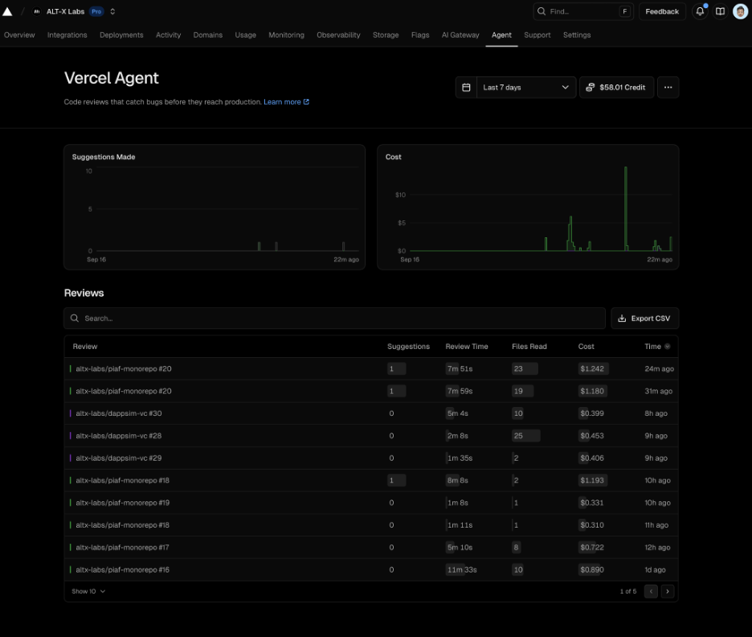Open the team switcher chevrons next to ALT-X Labs
The height and width of the screenshot is (637, 752).
[x=112, y=11]
